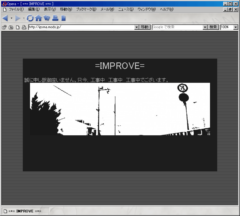
Task: Toggle image loading with the camera icon
Action: pyautogui.click(x=11, y=27)
